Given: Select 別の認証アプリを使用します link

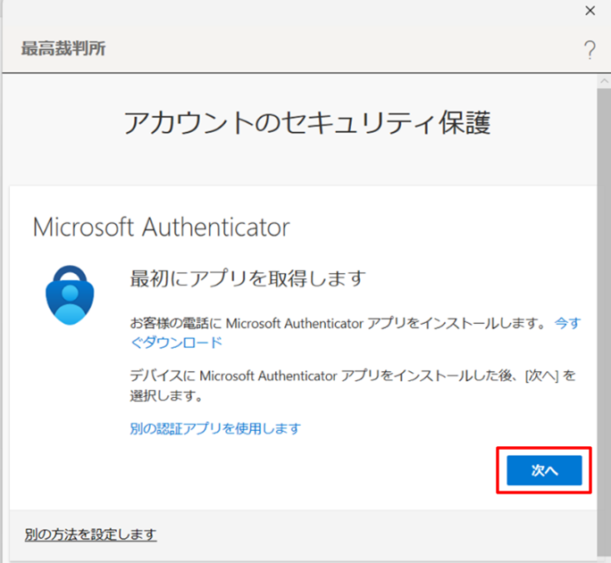Looking at the screenshot, I should point(215,428).
